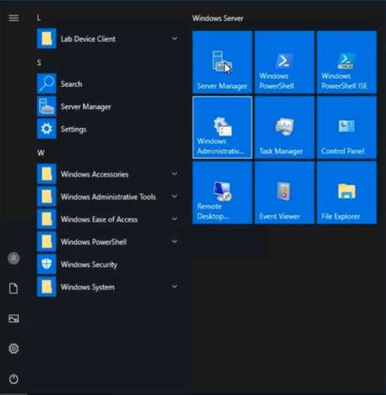386x395 pixels.
Task: Open Windows PowerShell ISE tile
Action: tap(347, 62)
